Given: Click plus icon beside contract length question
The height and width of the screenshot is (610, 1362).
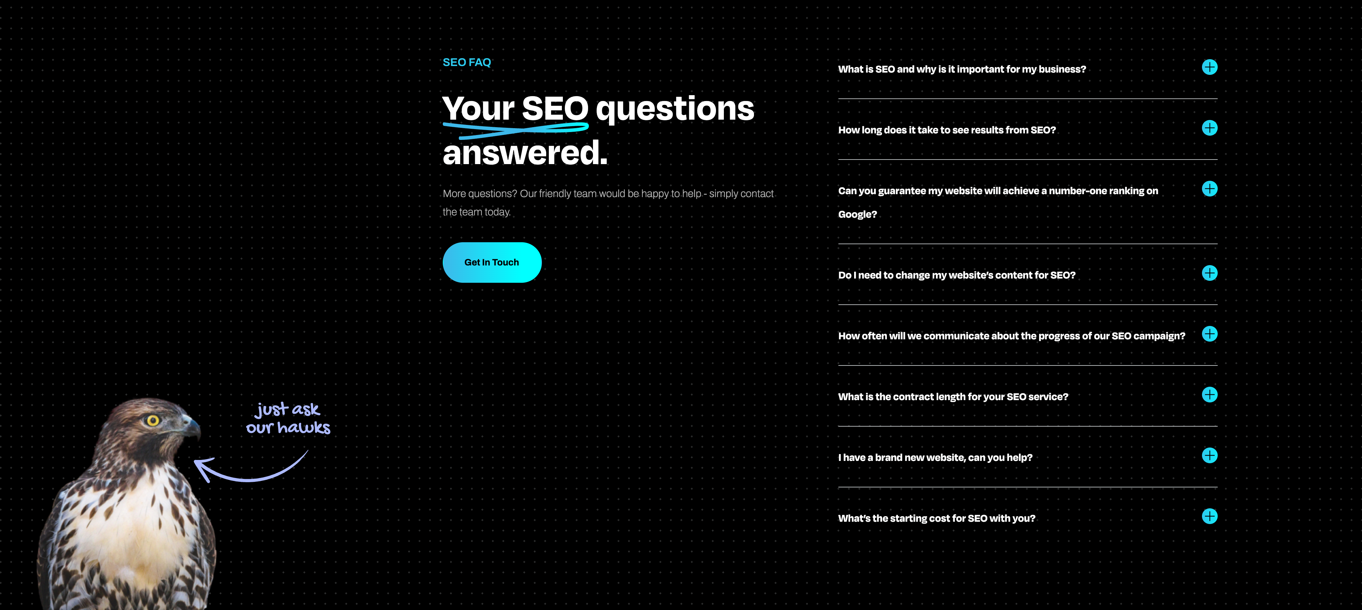Looking at the screenshot, I should (1209, 395).
